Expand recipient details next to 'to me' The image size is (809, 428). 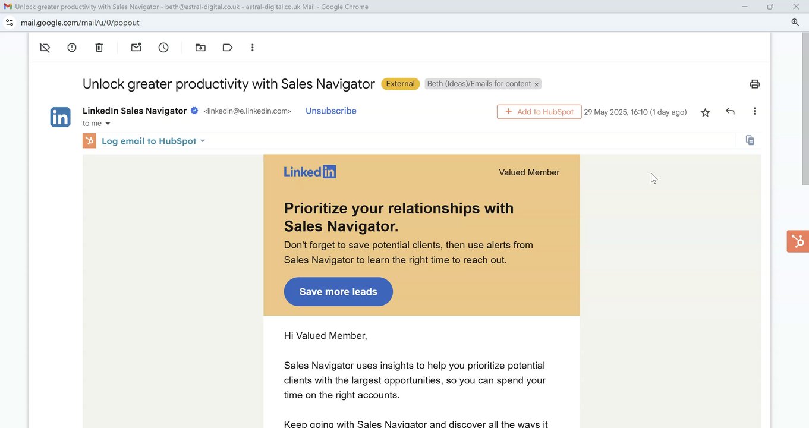108,124
